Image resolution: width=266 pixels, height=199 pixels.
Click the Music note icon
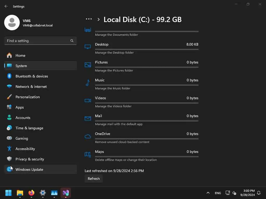(88, 83)
